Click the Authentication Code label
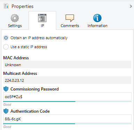Viewport: 134px width, 130px height. pos(30,111)
